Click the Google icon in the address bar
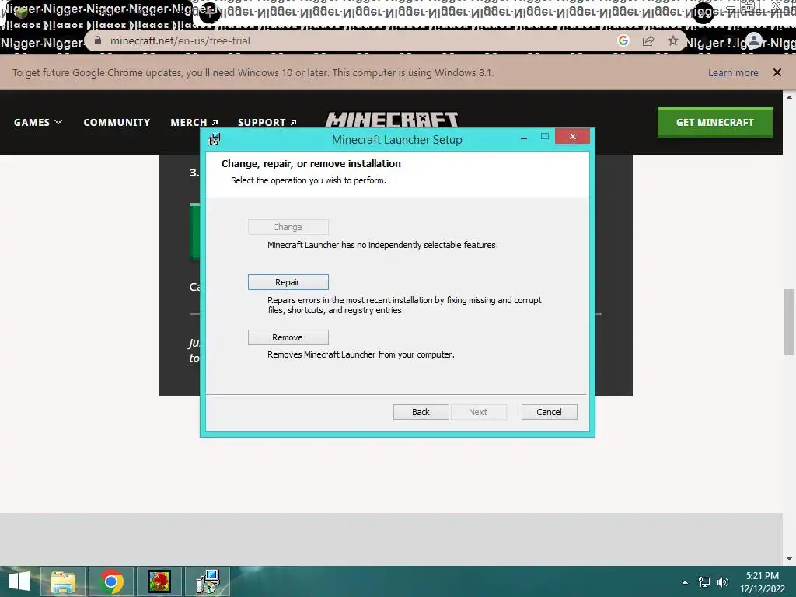 click(623, 40)
